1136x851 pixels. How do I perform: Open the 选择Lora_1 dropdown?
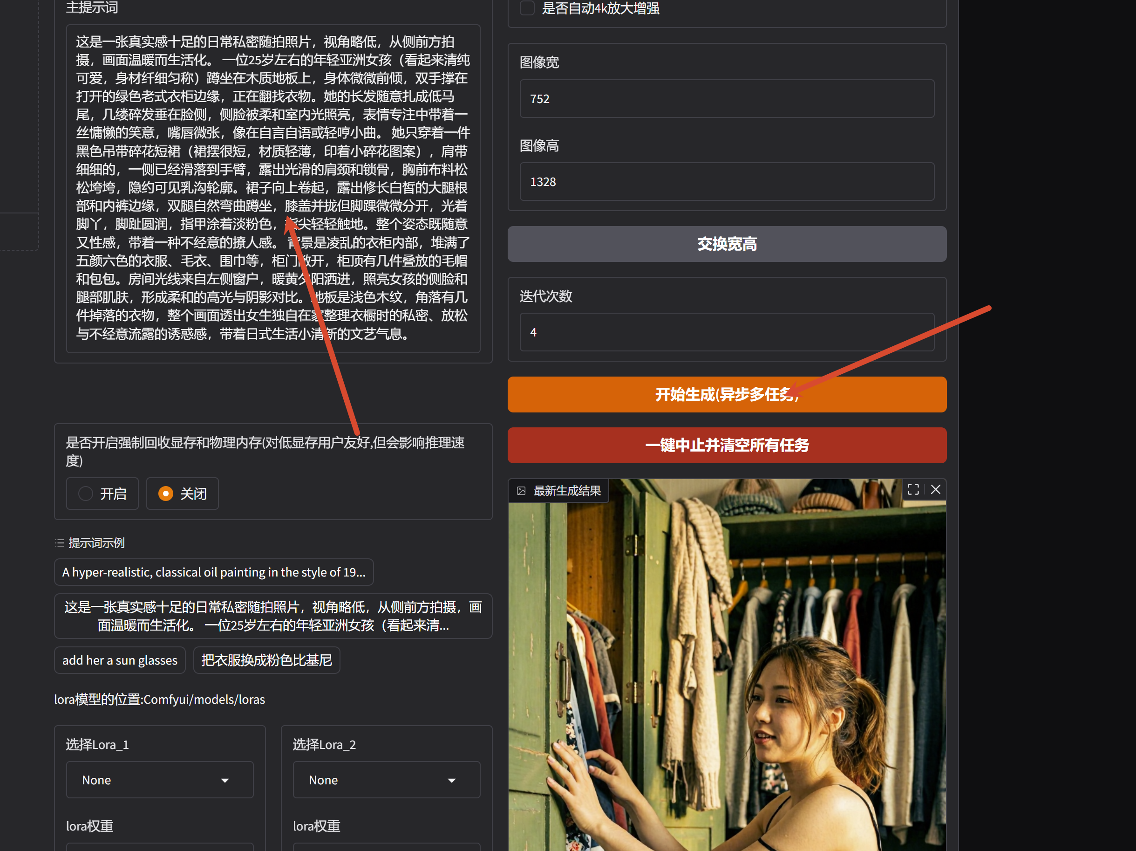tap(160, 780)
